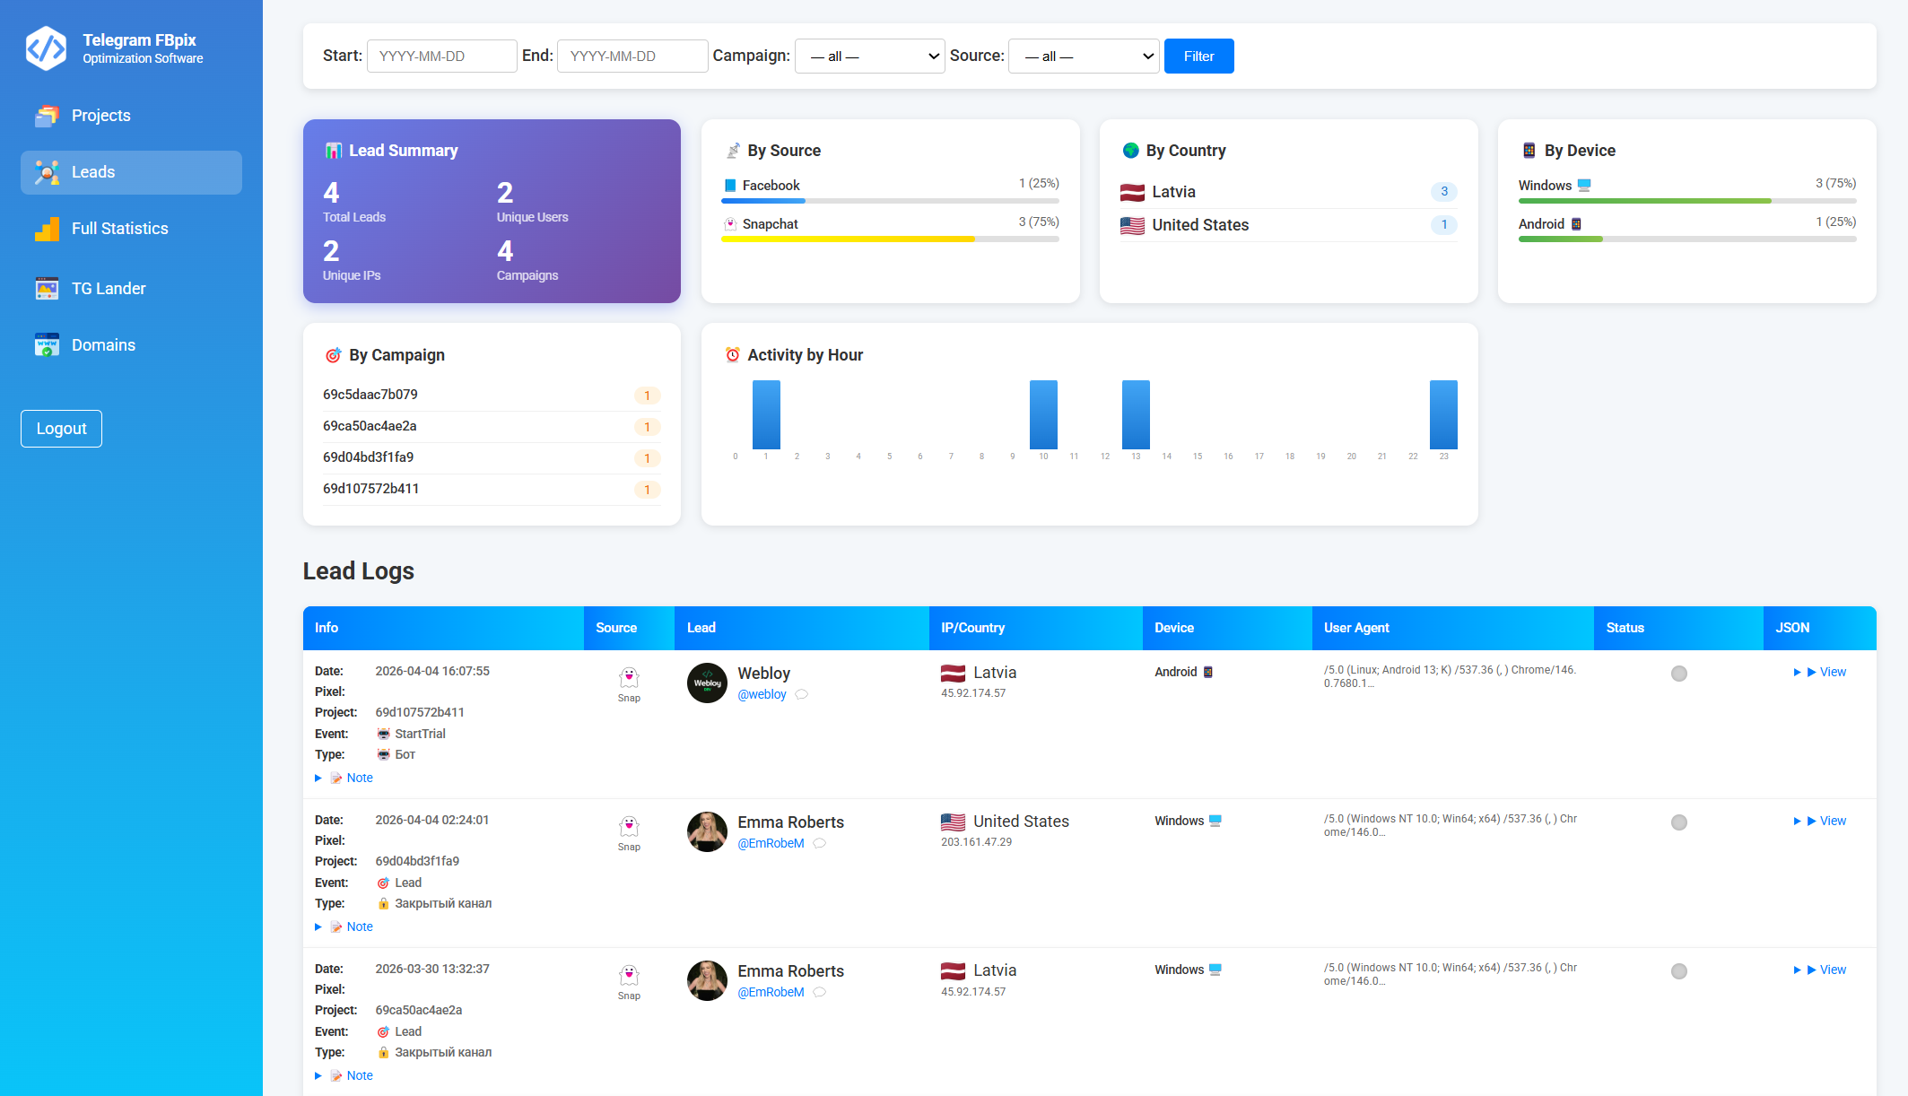This screenshot has width=1908, height=1096.
Task: Click the Start date input field
Action: coord(441,57)
